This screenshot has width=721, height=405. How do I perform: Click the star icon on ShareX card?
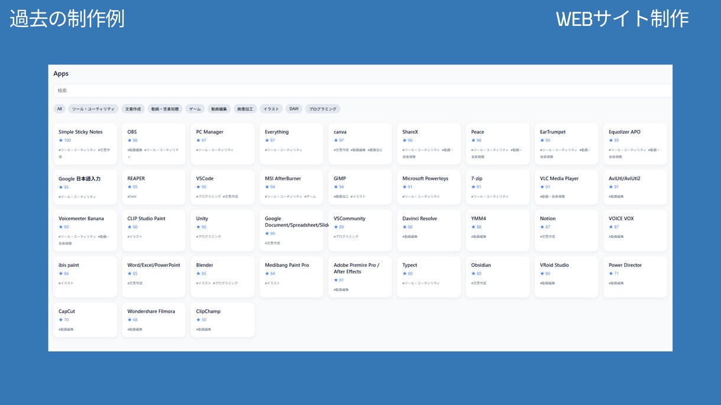(405, 141)
